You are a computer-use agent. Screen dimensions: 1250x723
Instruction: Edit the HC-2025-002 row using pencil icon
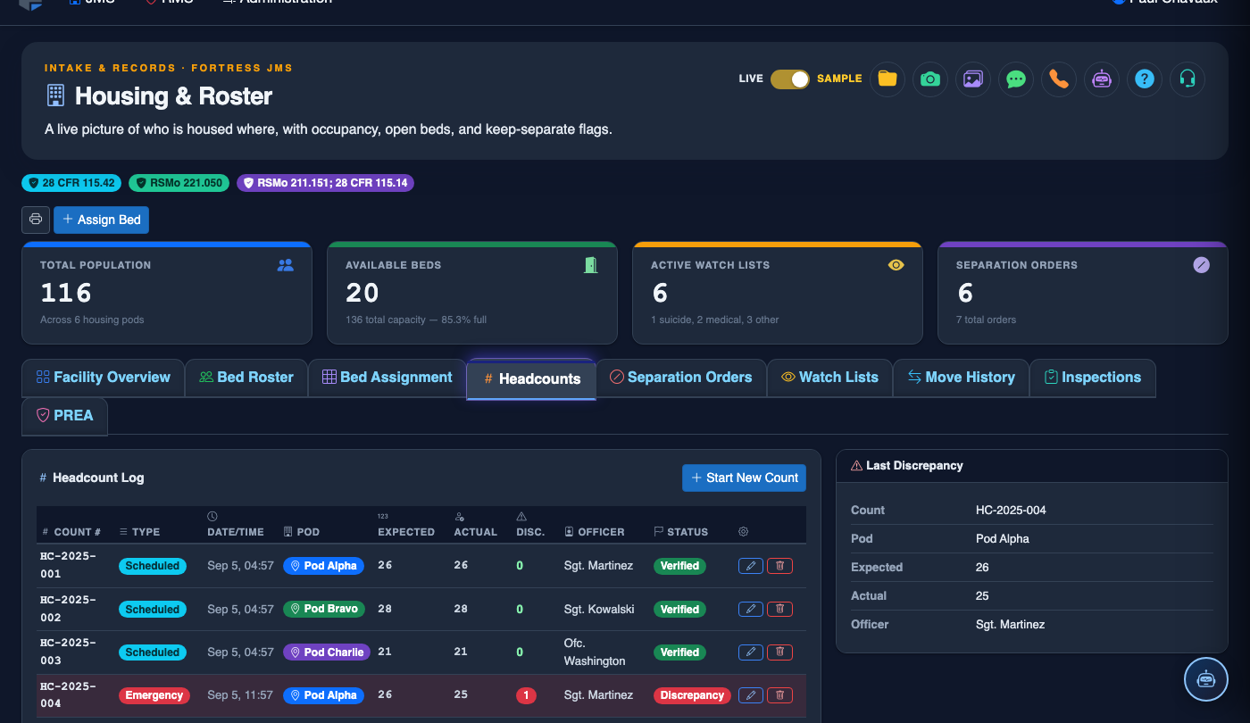751,609
